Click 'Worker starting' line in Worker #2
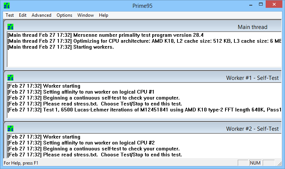The width and height of the screenshot is (285, 169). (x=44, y=137)
